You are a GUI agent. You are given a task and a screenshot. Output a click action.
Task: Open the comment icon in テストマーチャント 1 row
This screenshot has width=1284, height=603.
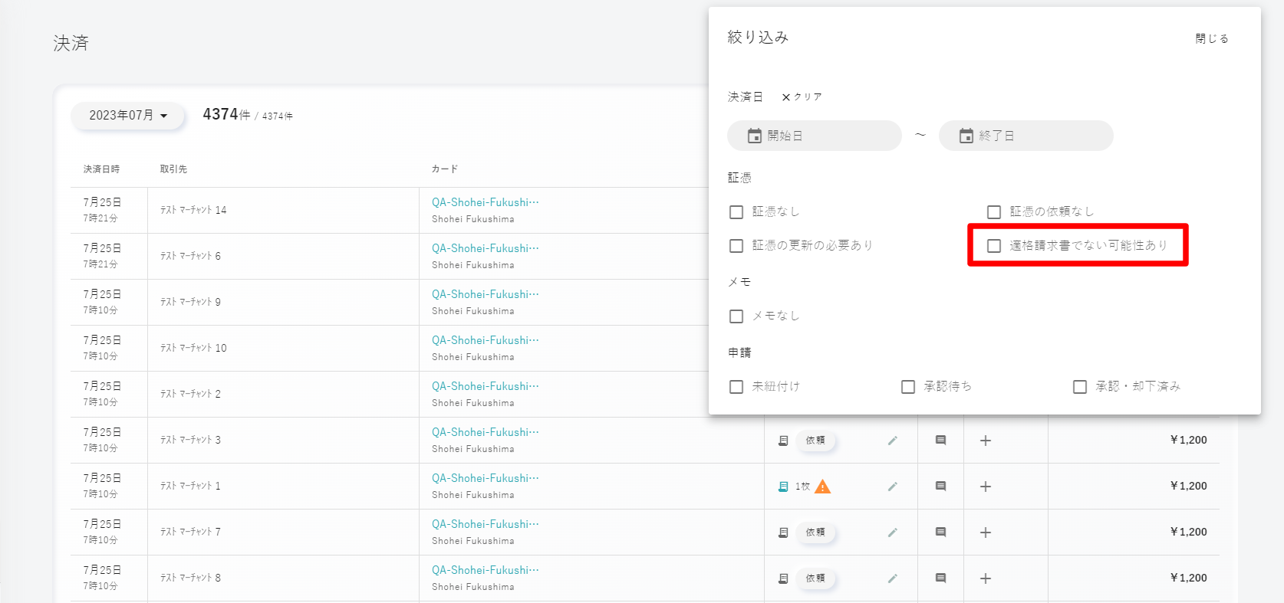coord(940,487)
